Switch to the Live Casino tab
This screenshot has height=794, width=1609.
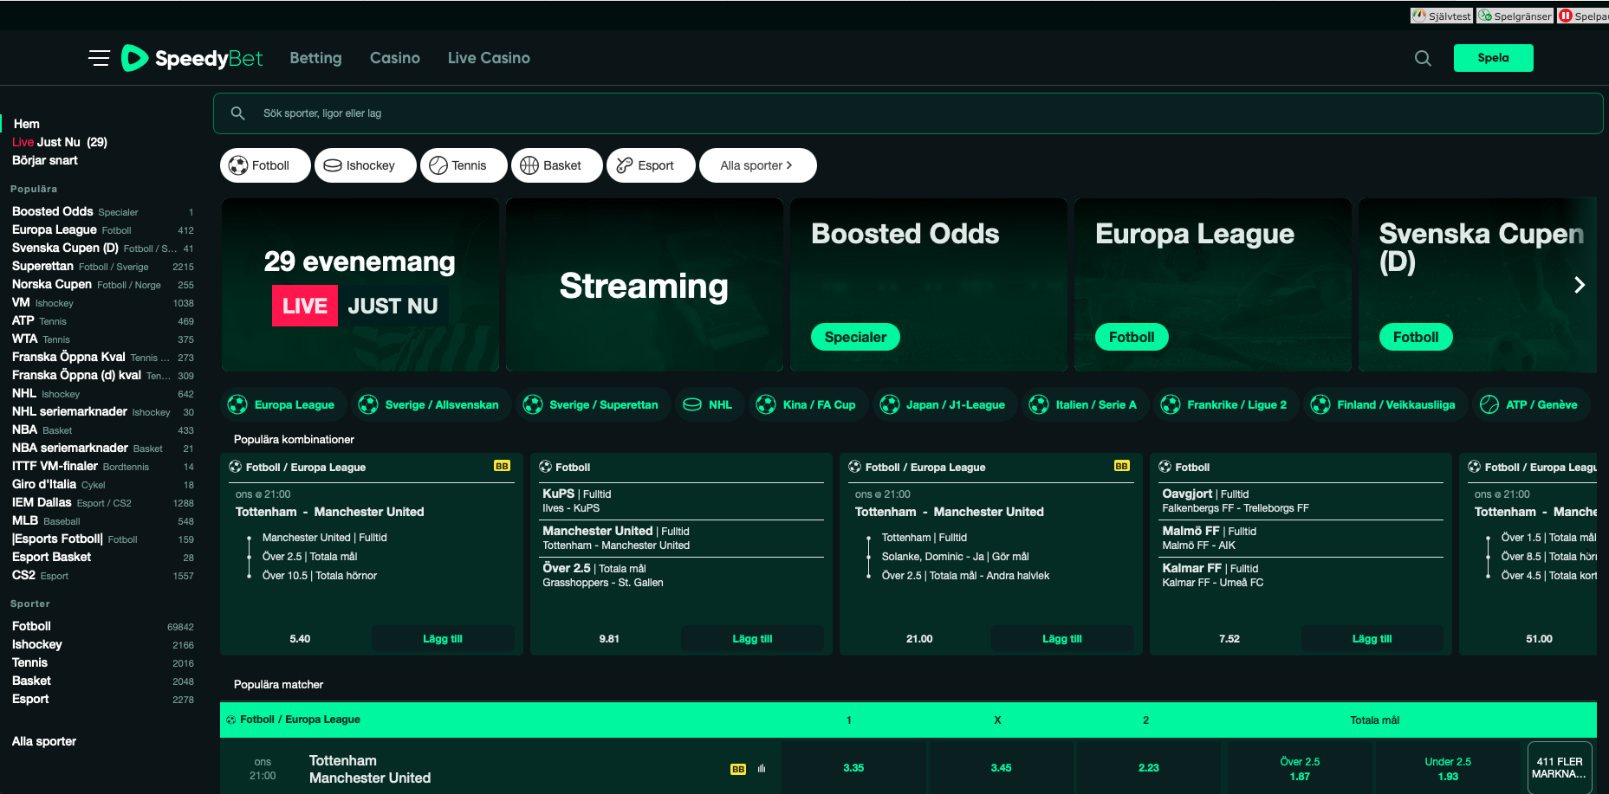(x=489, y=58)
